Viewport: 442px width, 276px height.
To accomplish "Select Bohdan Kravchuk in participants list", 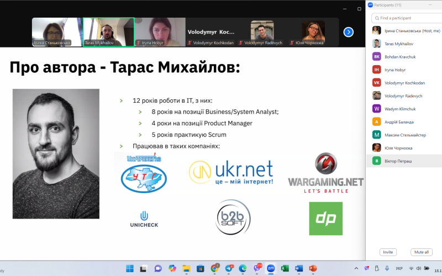I will click(404, 57).
